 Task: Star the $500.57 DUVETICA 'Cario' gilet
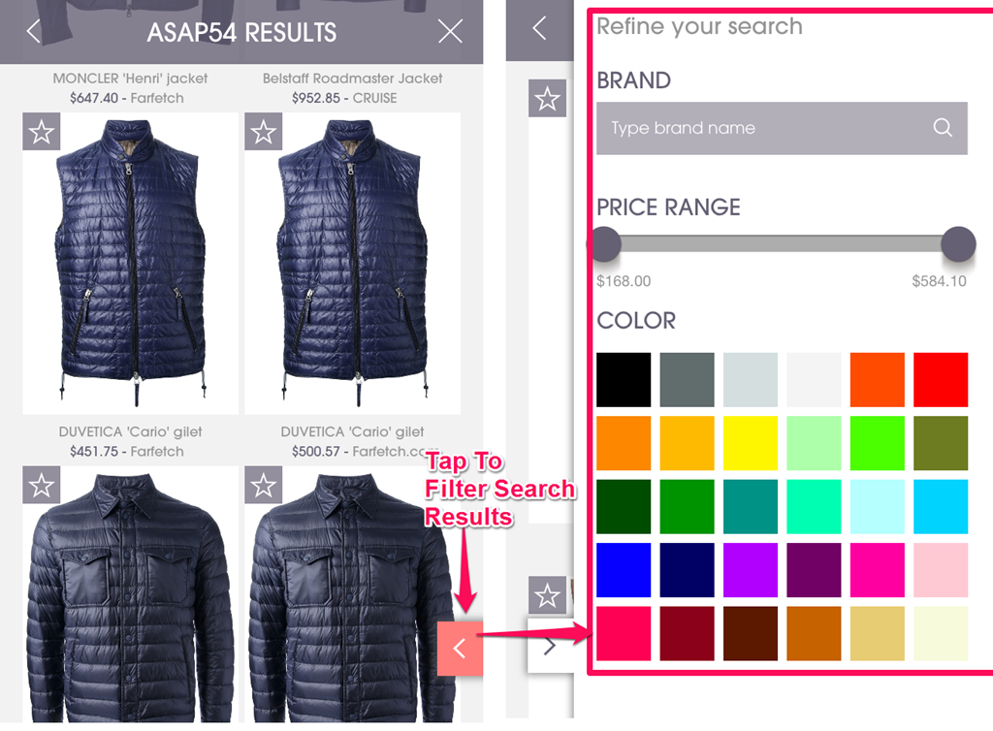[x=264, y=486]
